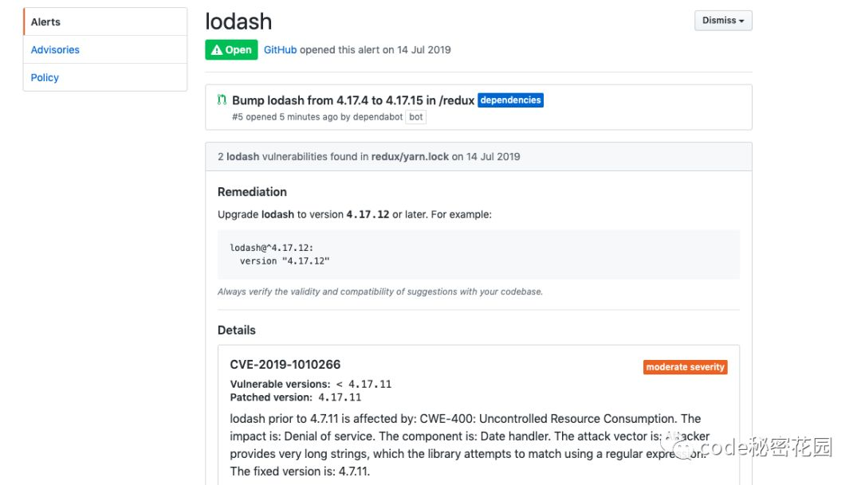The image size is (861, 485).
Task: Open the Bump lodash from 4.17.4 to 4.17.15 pull request
Action: [x=353, y=100]
